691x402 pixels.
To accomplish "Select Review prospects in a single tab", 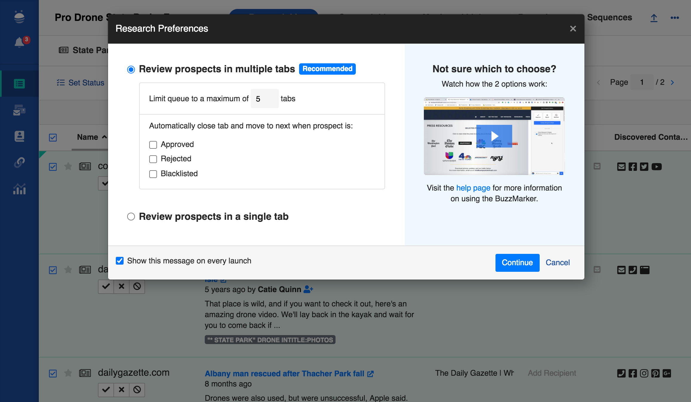I will [x=131, y=217].
